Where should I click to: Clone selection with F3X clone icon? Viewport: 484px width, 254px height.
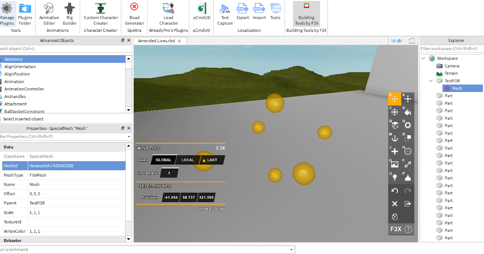(395, 217)
